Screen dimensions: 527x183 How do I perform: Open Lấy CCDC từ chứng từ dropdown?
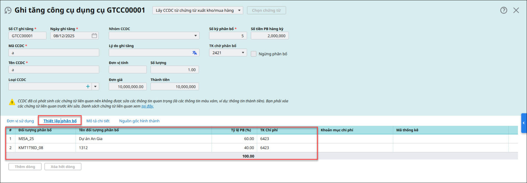pos(239,10)
